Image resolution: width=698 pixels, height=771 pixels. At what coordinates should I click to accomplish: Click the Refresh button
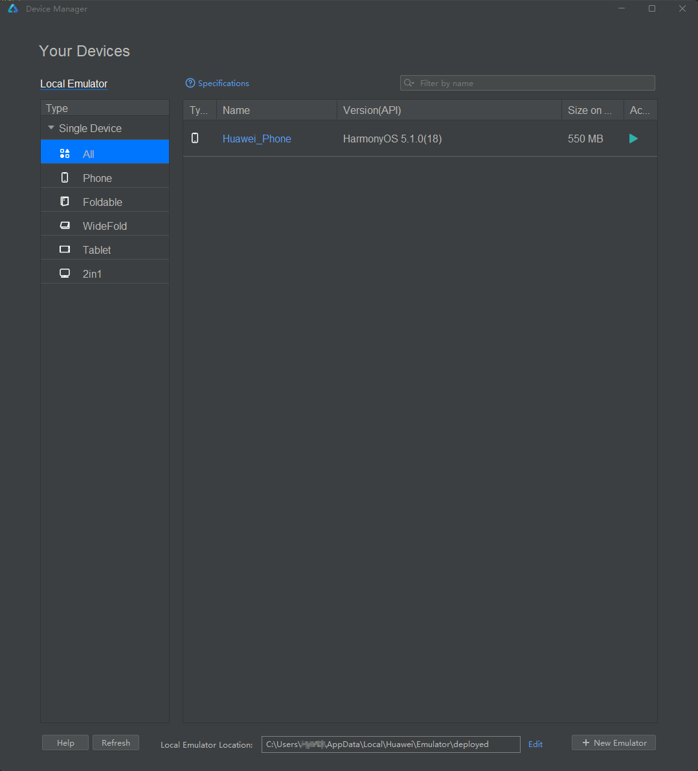116,743
